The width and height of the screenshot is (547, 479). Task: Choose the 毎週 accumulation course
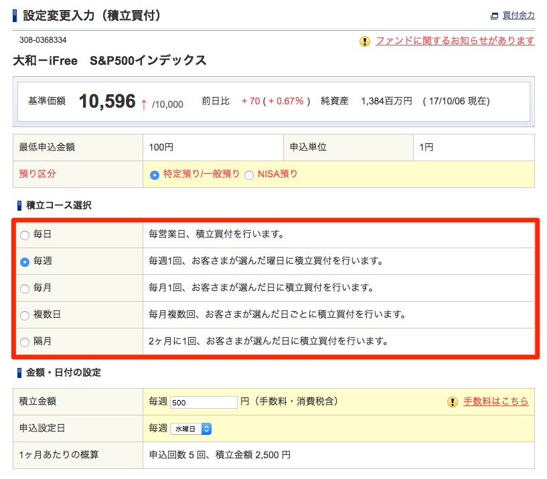[x=25, y=262]
